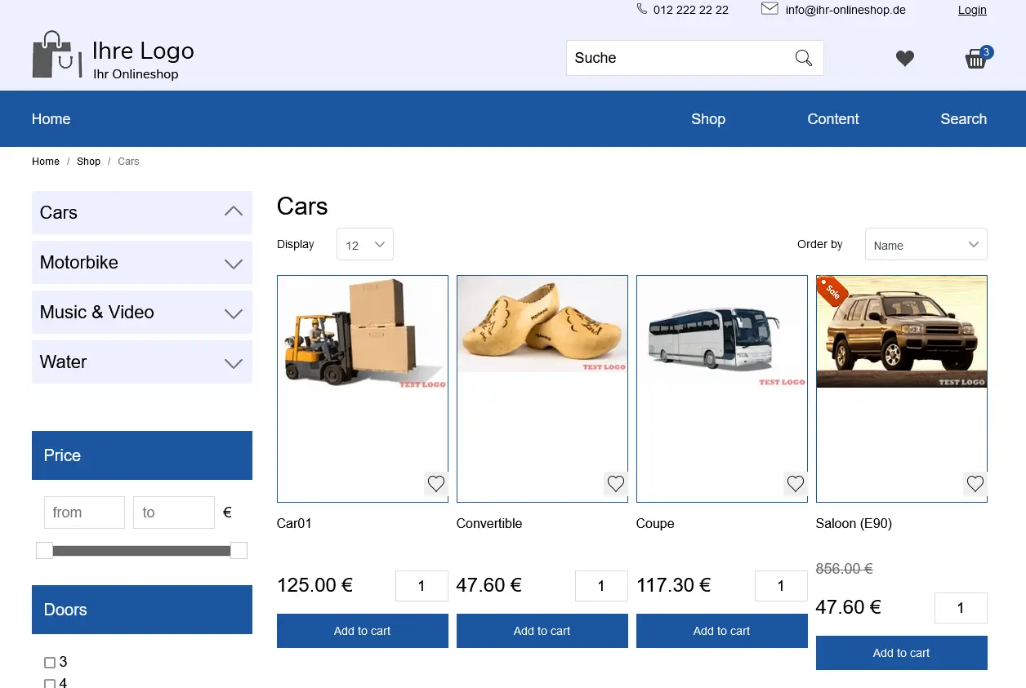Click the left price slider handle
Image resolution: width=1026 pixels, height=688 pixels.
click(x=45, y=551)
